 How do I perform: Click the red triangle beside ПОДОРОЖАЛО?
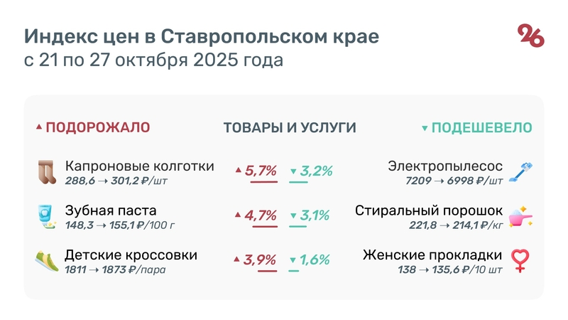39,128
